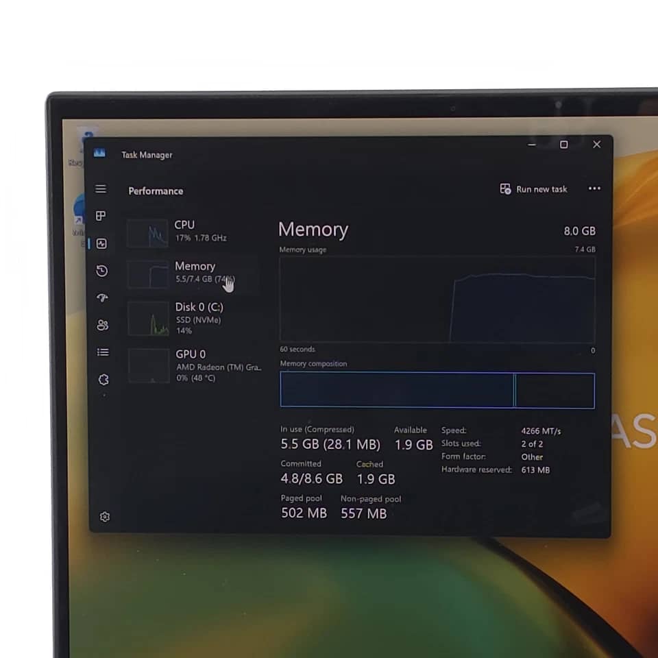This screenshot has height=658, width=658.
Task: Open the Users page icon
Action: click(102, 325)
